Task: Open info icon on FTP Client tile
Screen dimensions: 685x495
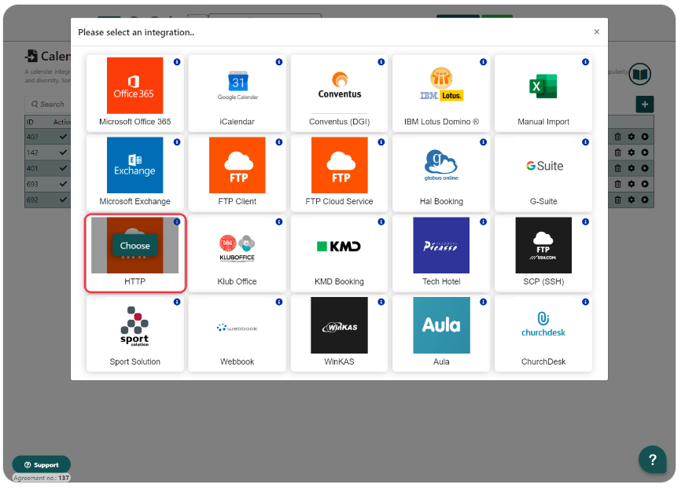Action: (279, 142)
